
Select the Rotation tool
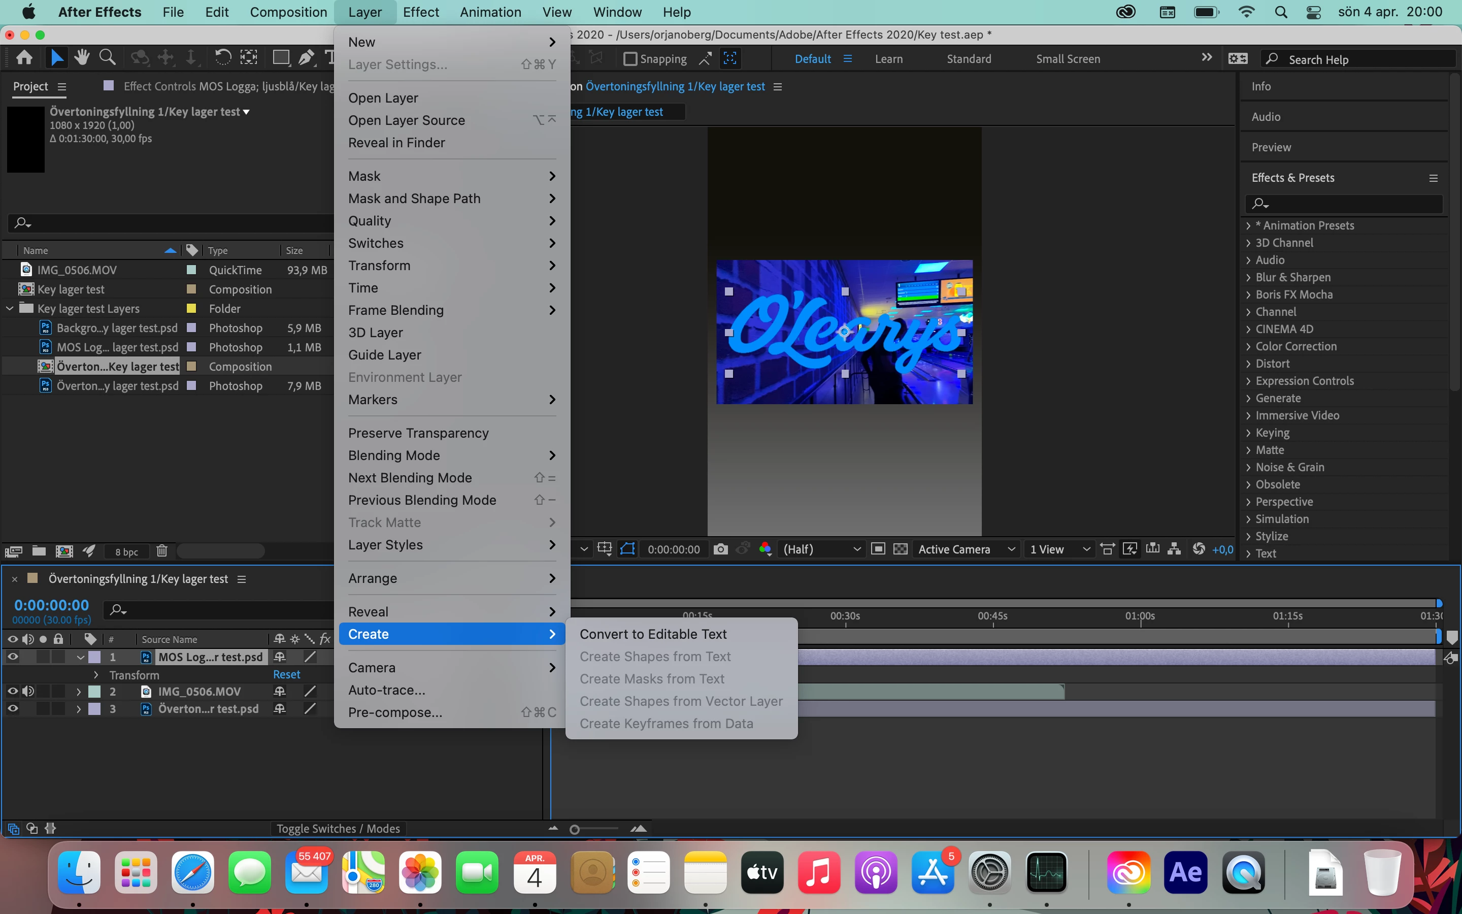[222, 58]
